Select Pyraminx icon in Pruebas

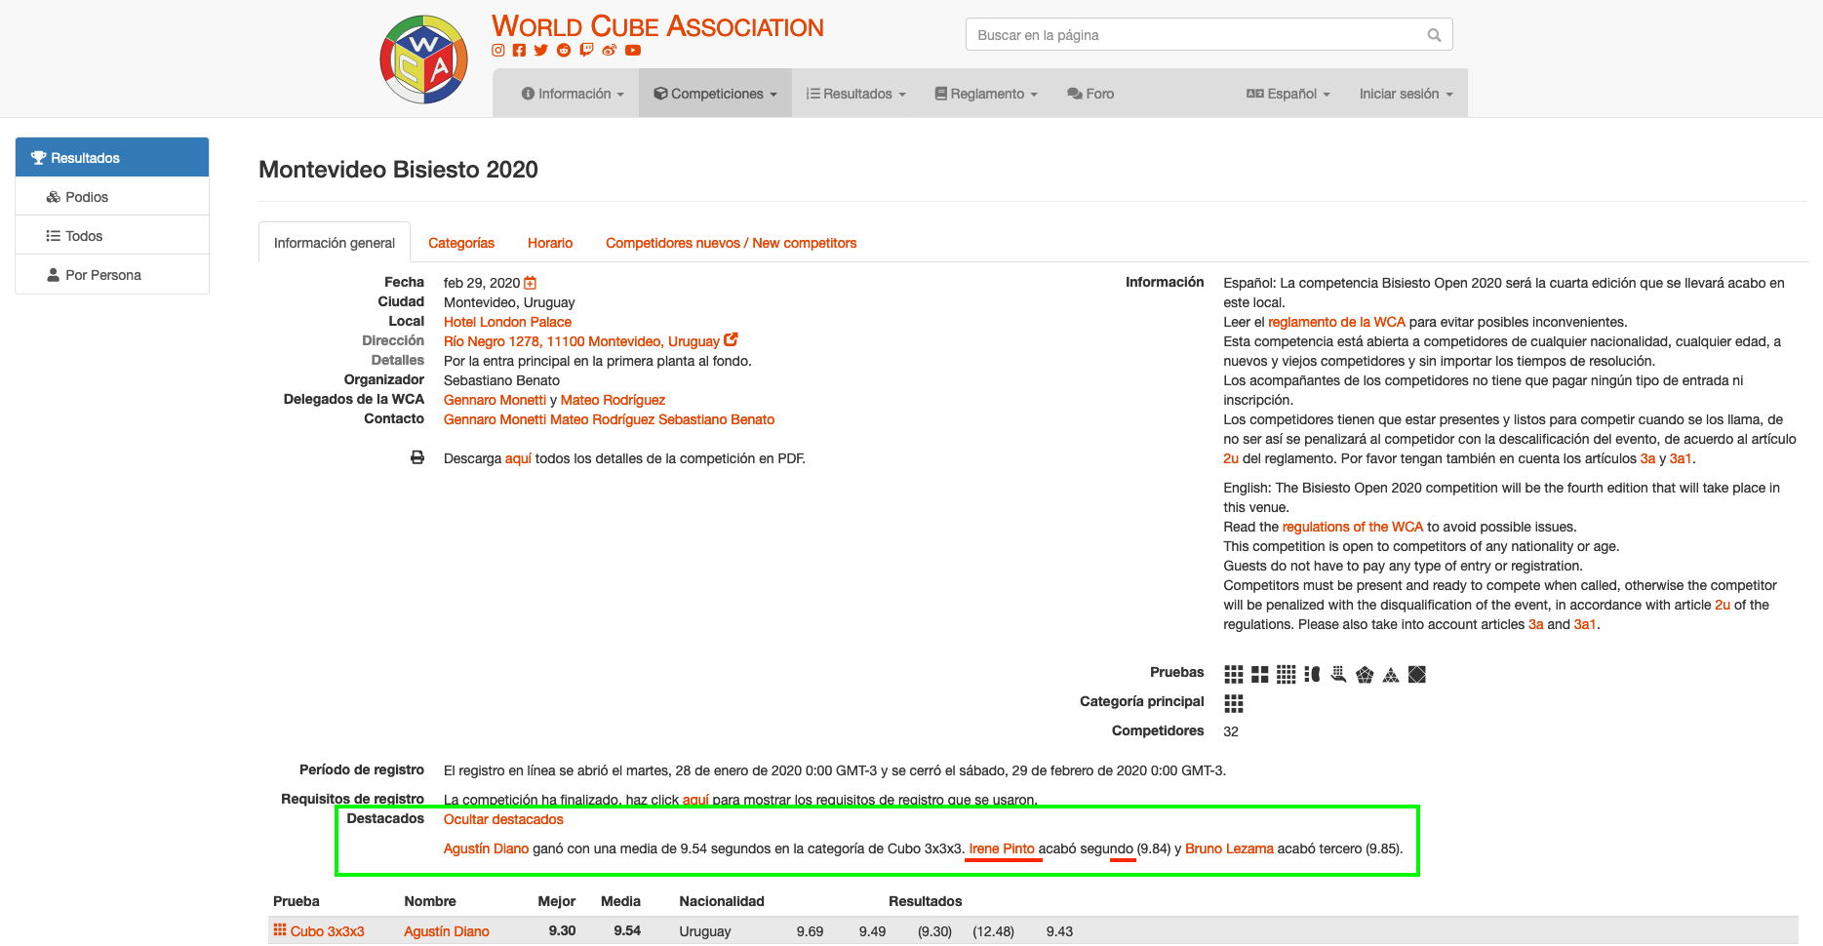[x=1391, y=674]
